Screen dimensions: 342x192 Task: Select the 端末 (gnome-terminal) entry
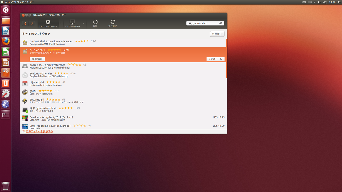tap(123, 110)
